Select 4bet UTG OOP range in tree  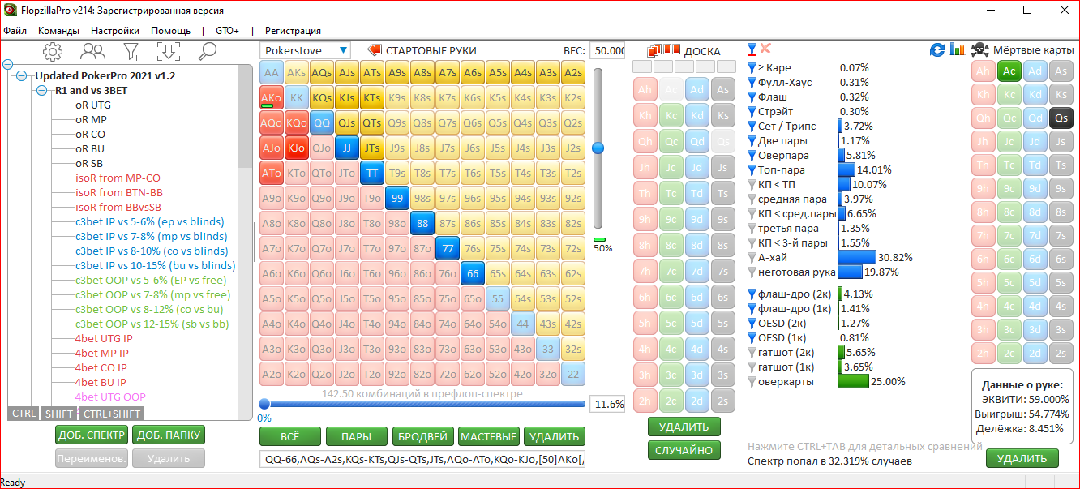click(110, 397)
